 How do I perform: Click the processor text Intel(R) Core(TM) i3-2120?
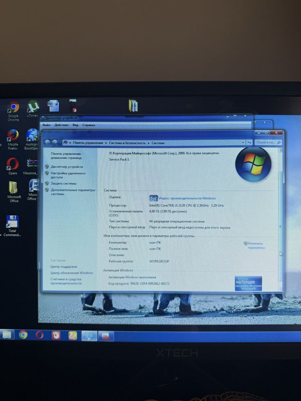186,205
